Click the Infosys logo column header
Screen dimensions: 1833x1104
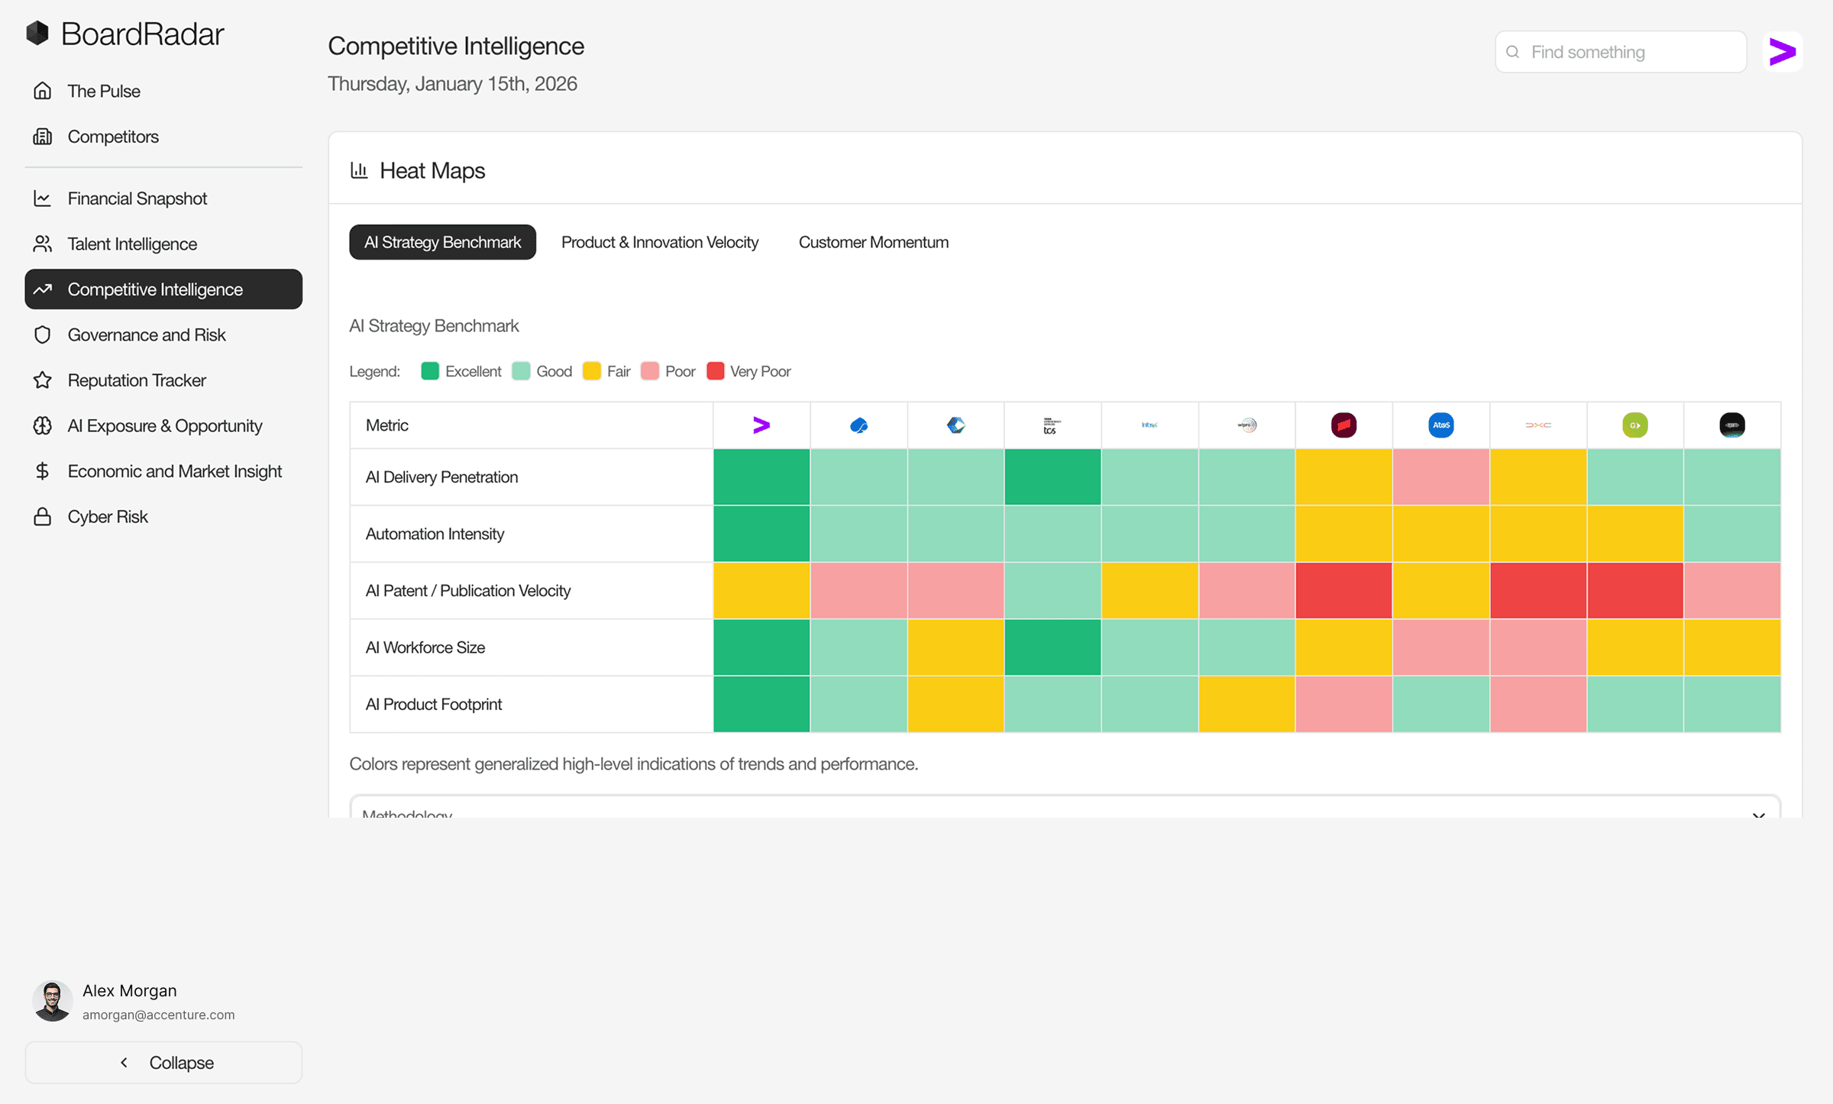click(x=1149, y=425)
